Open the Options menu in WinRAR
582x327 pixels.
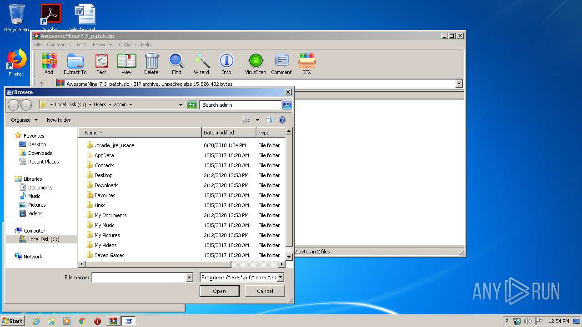click(127, 45)
